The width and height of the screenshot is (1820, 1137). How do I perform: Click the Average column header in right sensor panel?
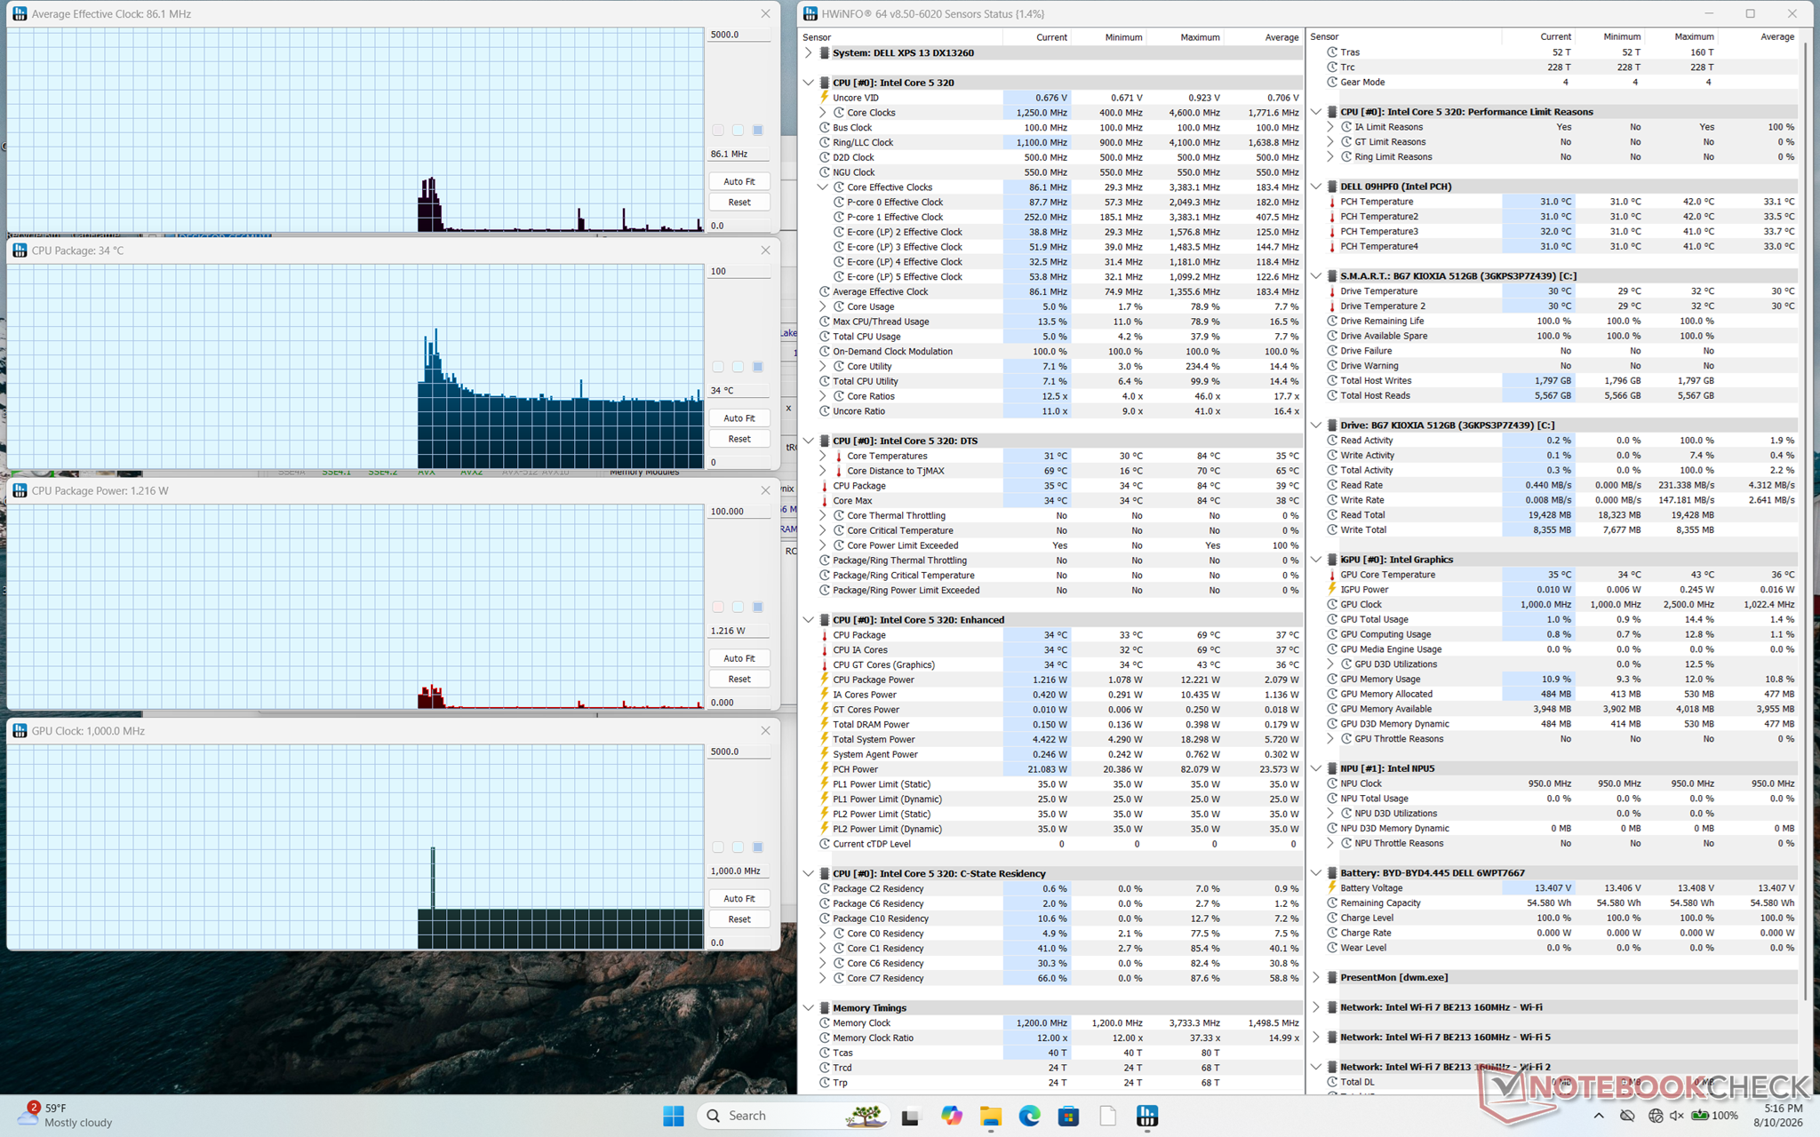pos(1759,37)
